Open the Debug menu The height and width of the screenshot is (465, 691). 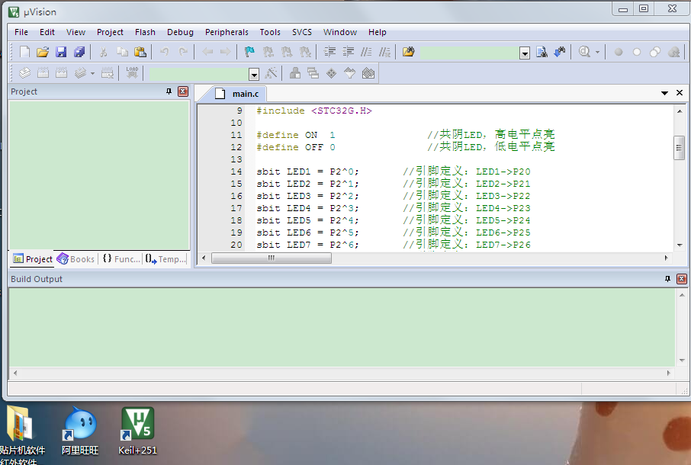tap(180, 32)
